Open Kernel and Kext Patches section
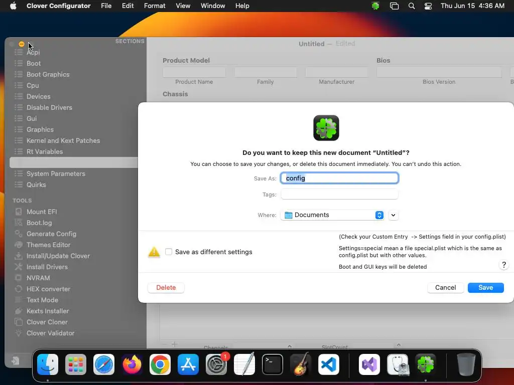The image size is (514, 385). tap(63, 140)
